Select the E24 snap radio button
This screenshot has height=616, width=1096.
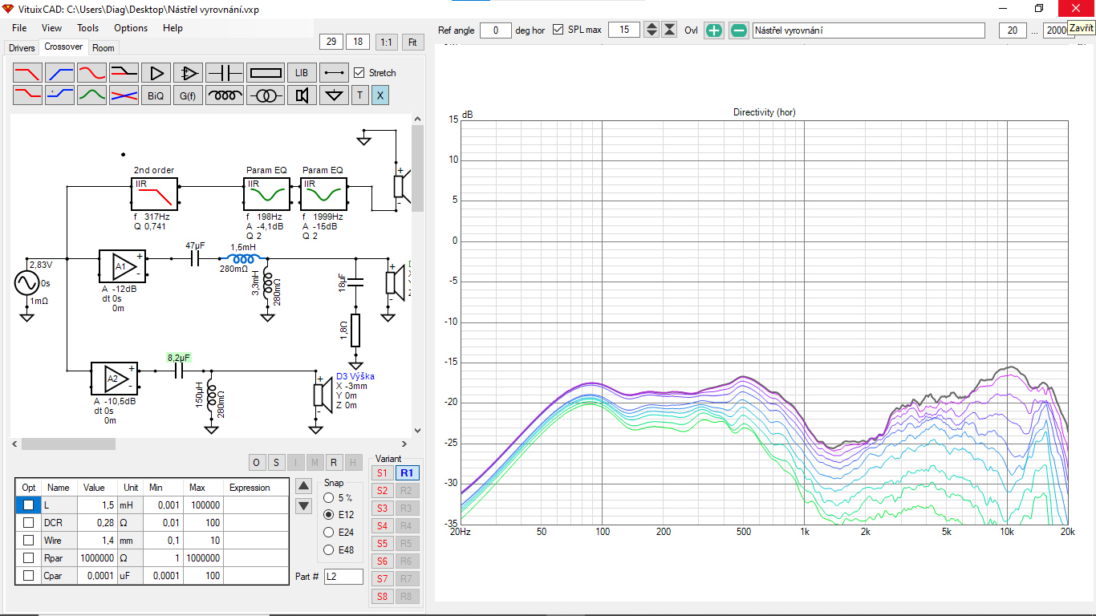(x=329, y=532)
